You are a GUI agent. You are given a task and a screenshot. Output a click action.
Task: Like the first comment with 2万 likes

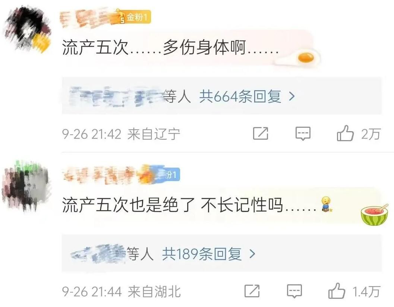(345, 133)
